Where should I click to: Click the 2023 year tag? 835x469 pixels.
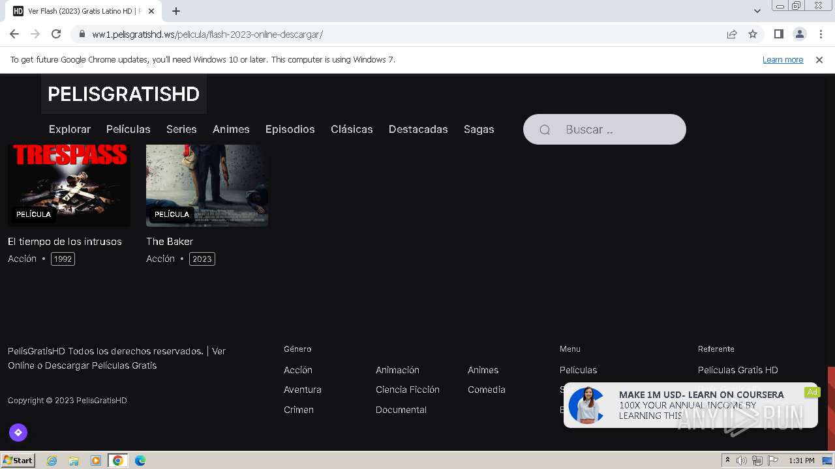[202, 259]
